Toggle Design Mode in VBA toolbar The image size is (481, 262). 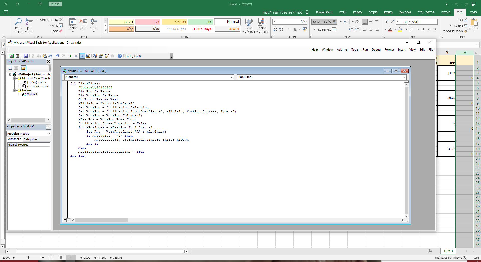[x=88, y=56]
